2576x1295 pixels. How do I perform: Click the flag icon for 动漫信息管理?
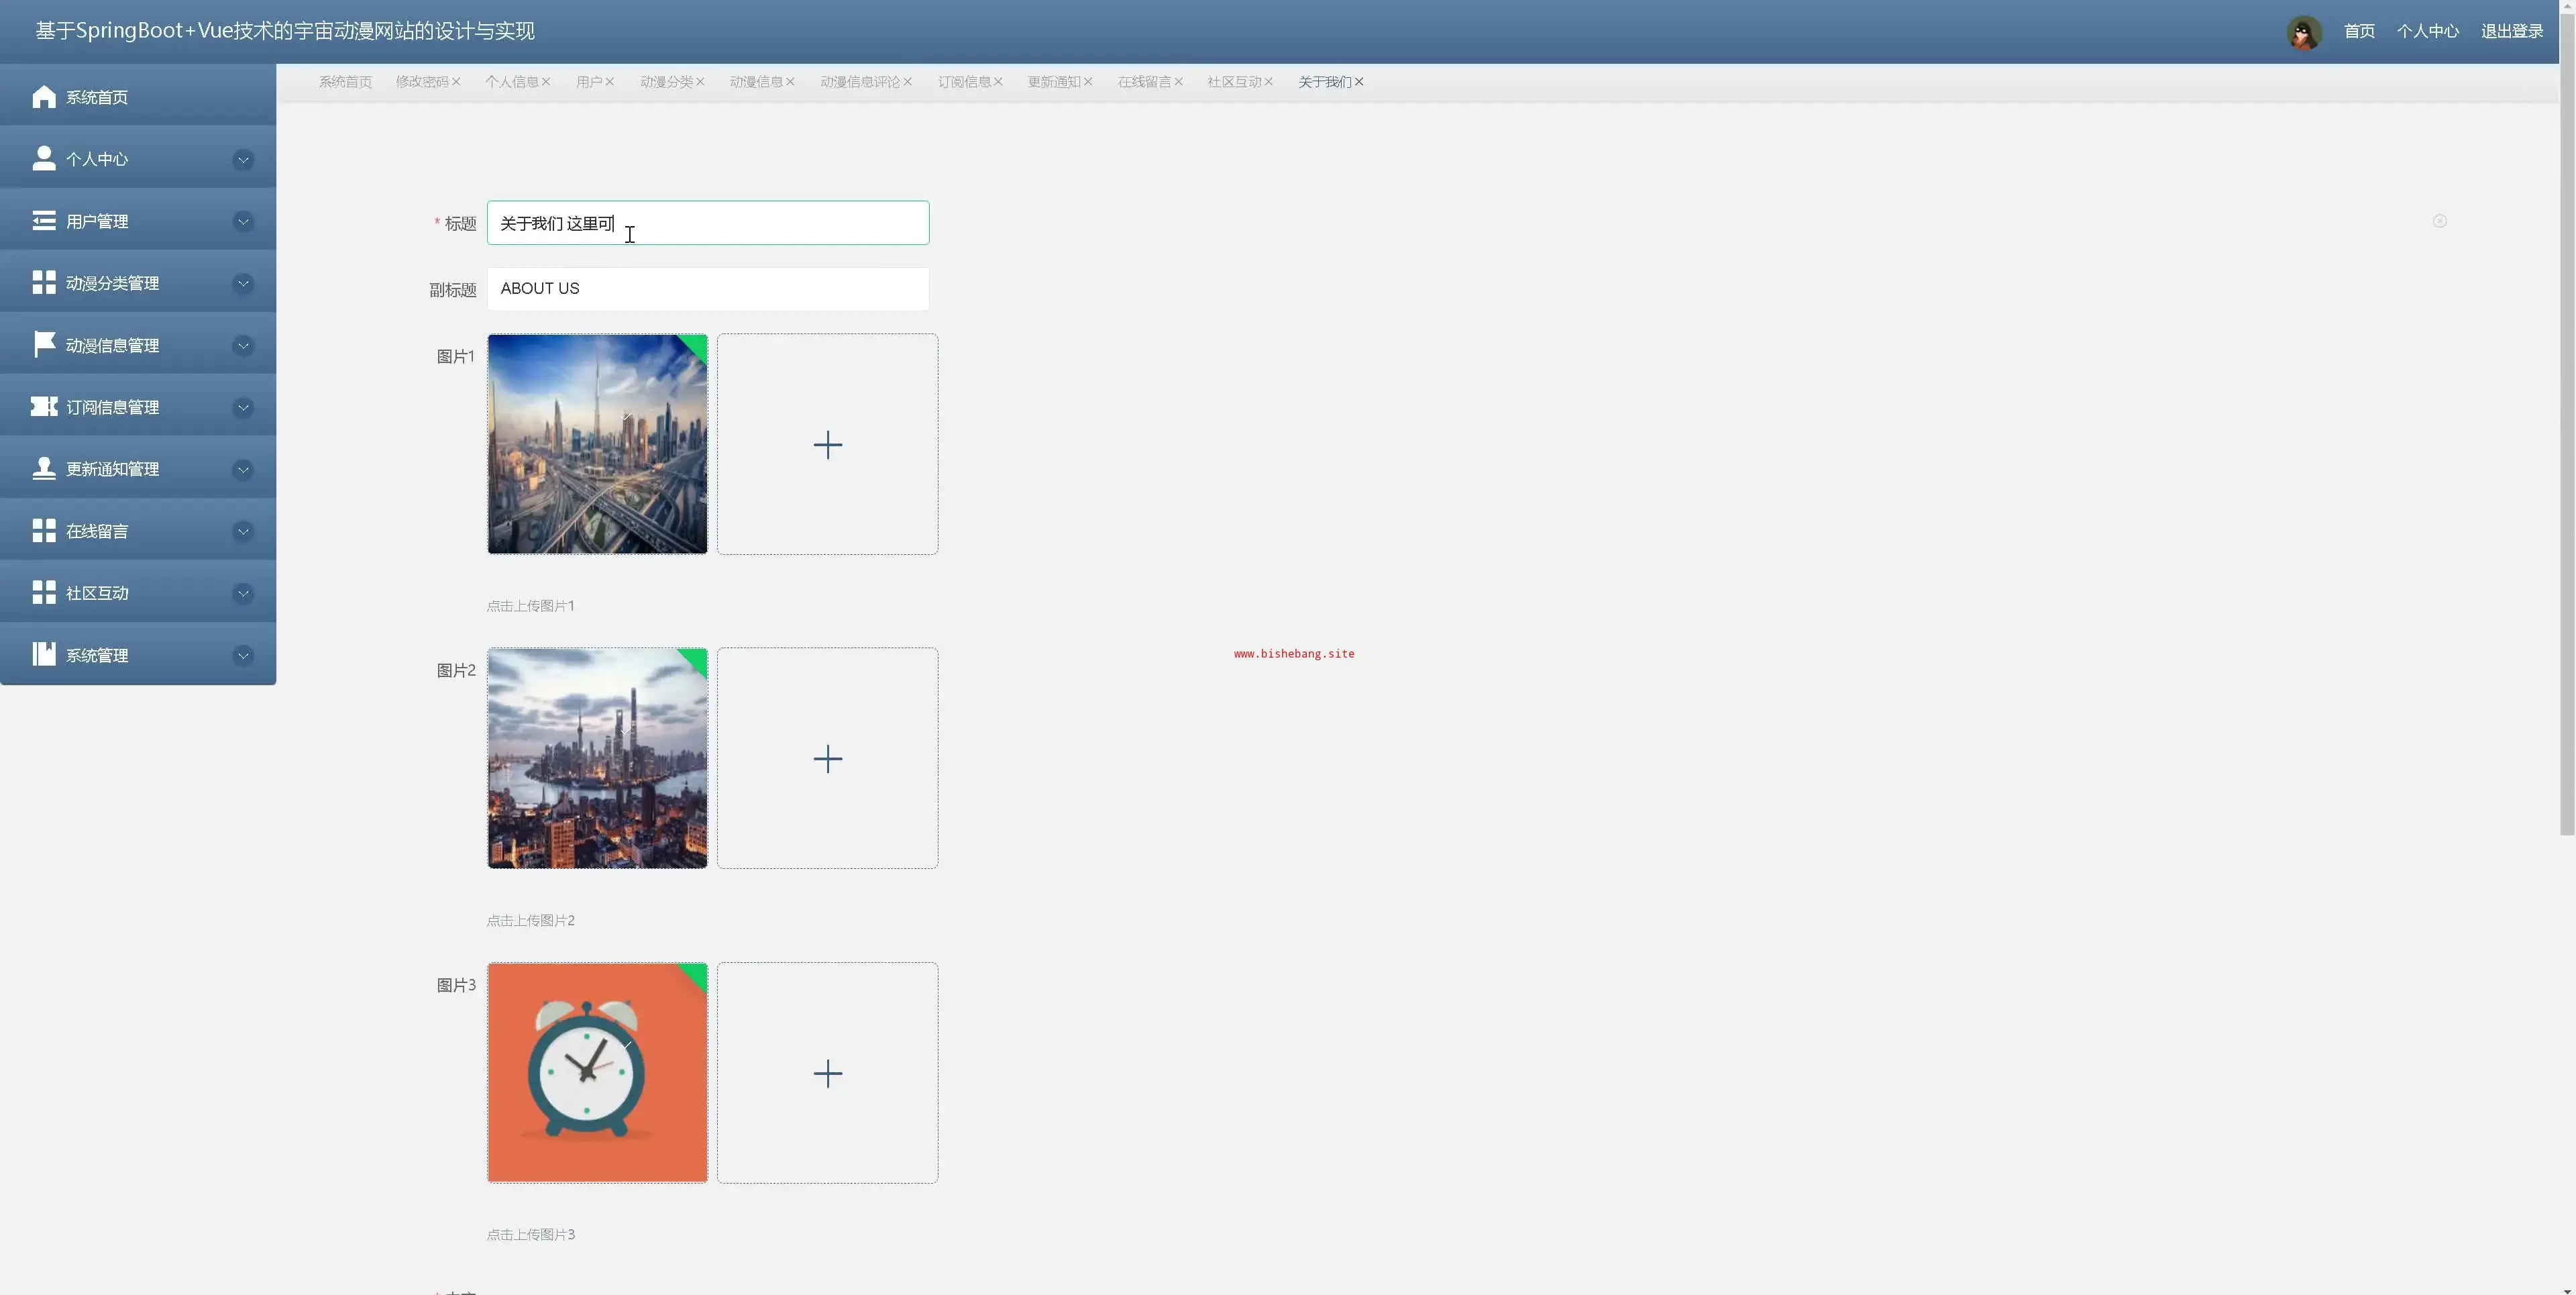(43, 345)
